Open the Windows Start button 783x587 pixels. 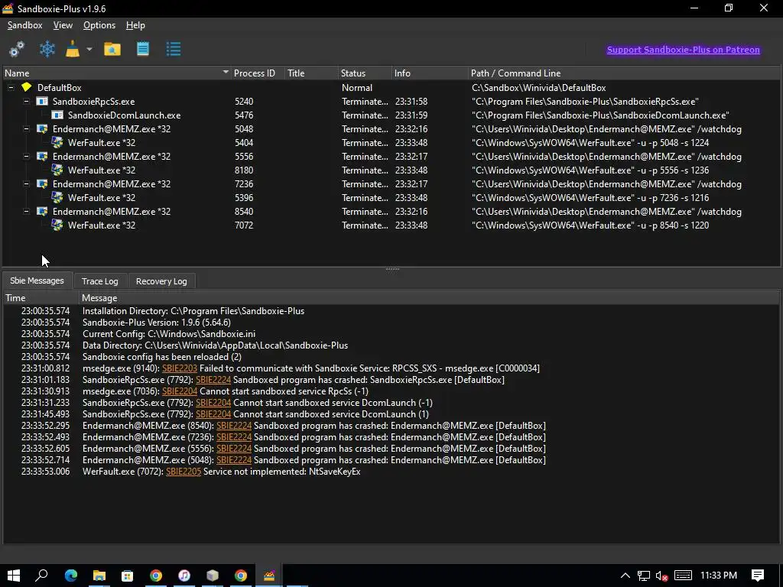14,576
